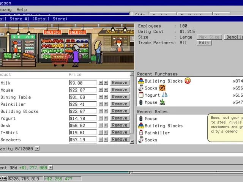Click the Sneakers price field $57.19
Viewport: 243px width, 182px height.
83,139
